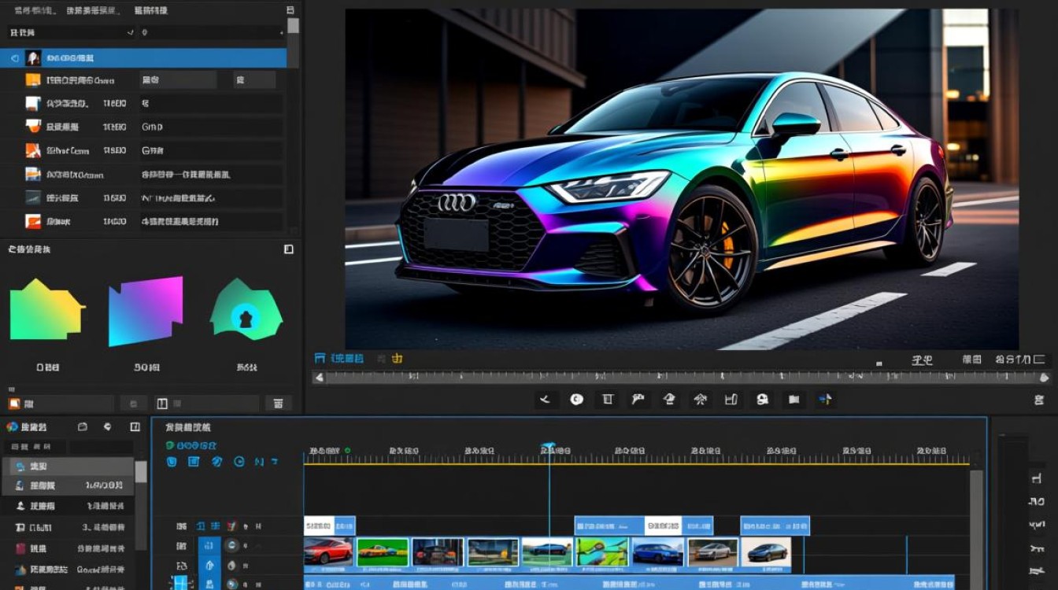Click the round handle at the scrubber bar's right end
1058x590 pixels.
point(1045,378)
